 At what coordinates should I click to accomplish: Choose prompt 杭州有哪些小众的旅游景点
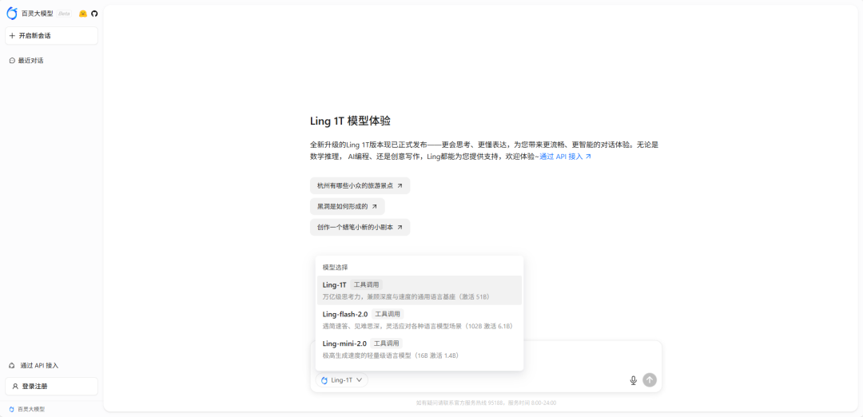(360, 186)
